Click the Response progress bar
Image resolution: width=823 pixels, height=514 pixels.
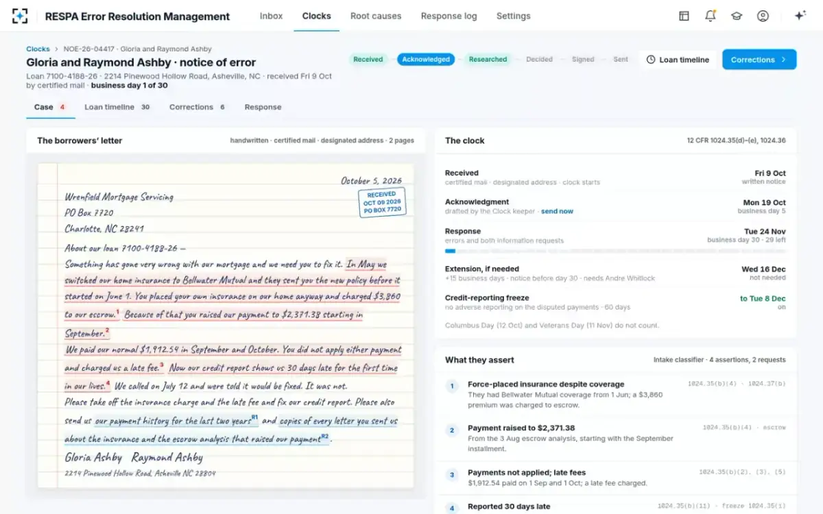[x=615, y=251]
